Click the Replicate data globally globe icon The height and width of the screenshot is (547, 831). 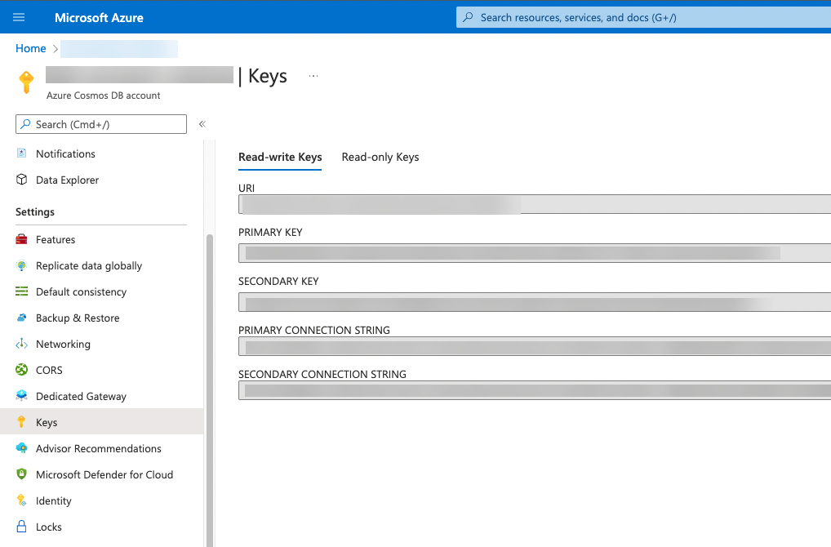[21, 265]
